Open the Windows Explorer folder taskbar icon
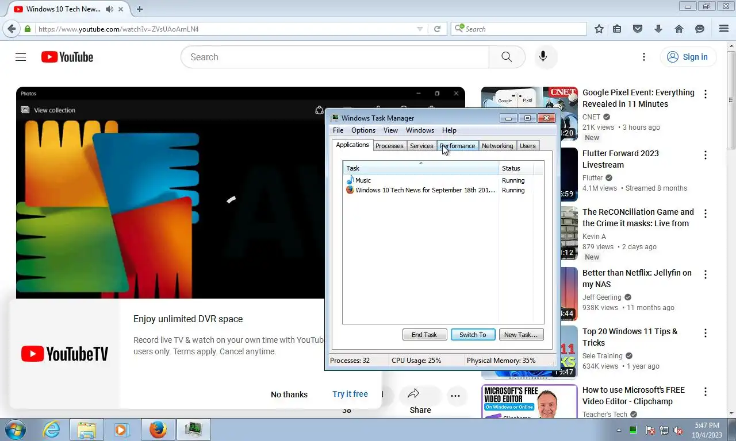This screenshot has width=736, height=441. point(87,430)
